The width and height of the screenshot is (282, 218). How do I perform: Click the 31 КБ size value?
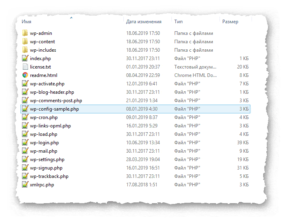tap(243, 168)
